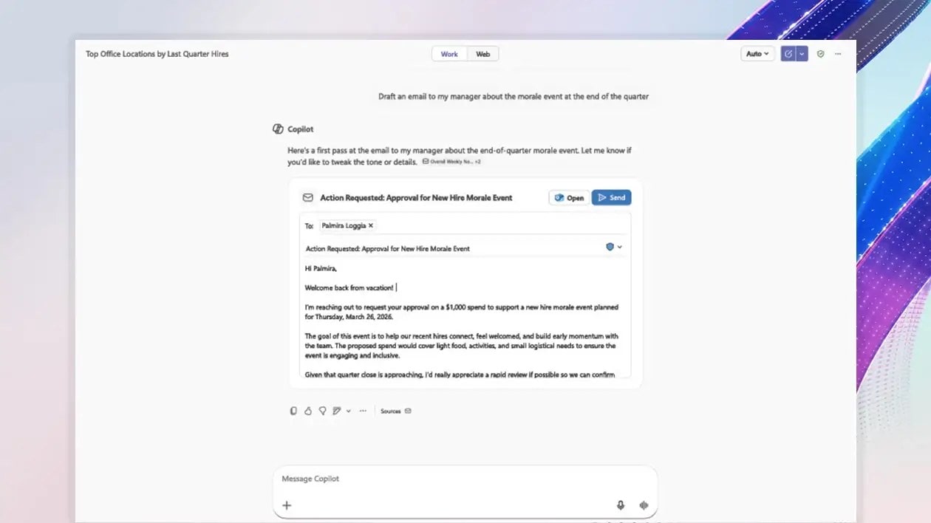Viewport: 931px width, 523px height.
Task: Open the privacy shield indicator
Action: [x=820, y=53]
